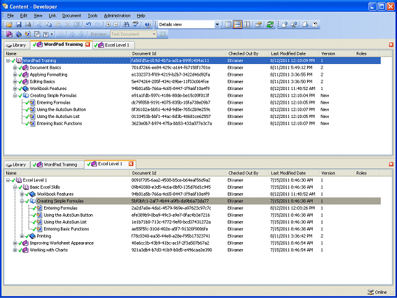The image size is (397, 298).
Task: Open the File menu
Action: click(x=11, y=16)
